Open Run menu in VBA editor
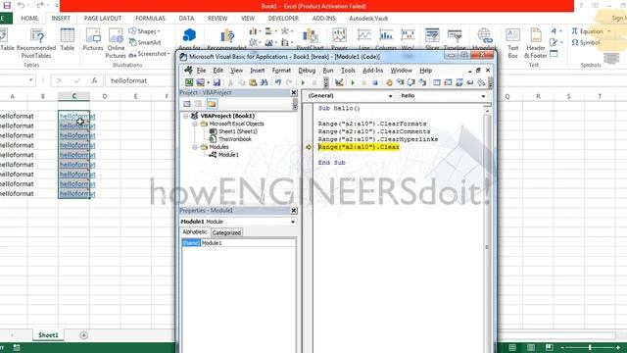Screen dimensions: 627x353 pyautogui.click(x=328, y=71)
